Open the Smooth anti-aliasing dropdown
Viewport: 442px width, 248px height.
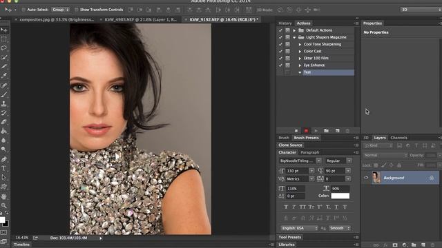tap(339, 228)
